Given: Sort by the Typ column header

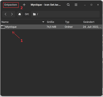Looking at the screenshot, I should point(67,22).
